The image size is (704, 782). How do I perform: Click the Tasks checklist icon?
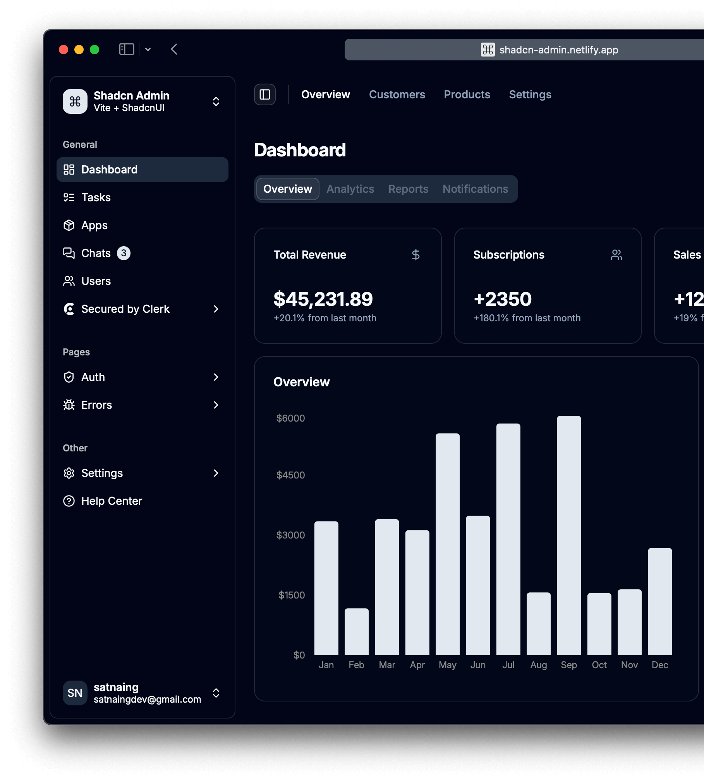[x=70, y=197]
